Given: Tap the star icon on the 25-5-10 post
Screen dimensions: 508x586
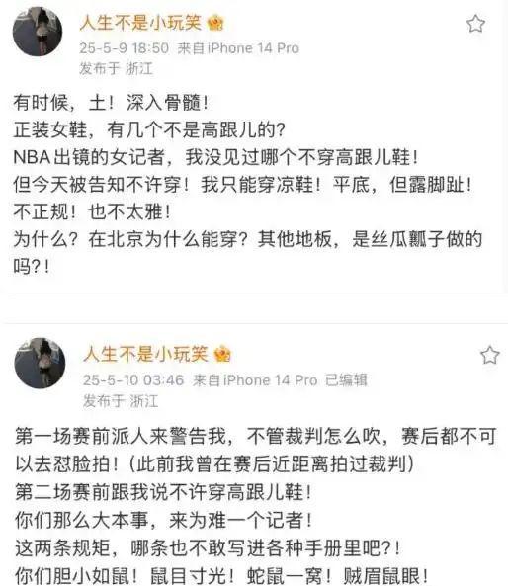Looking at the screenshot, I should (489, 355).
